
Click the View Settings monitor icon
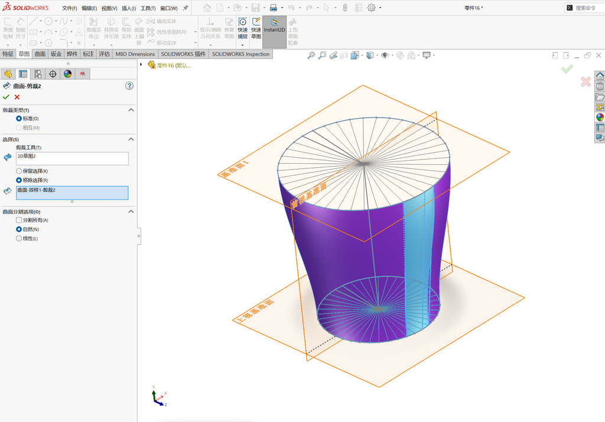pos(427,56)
